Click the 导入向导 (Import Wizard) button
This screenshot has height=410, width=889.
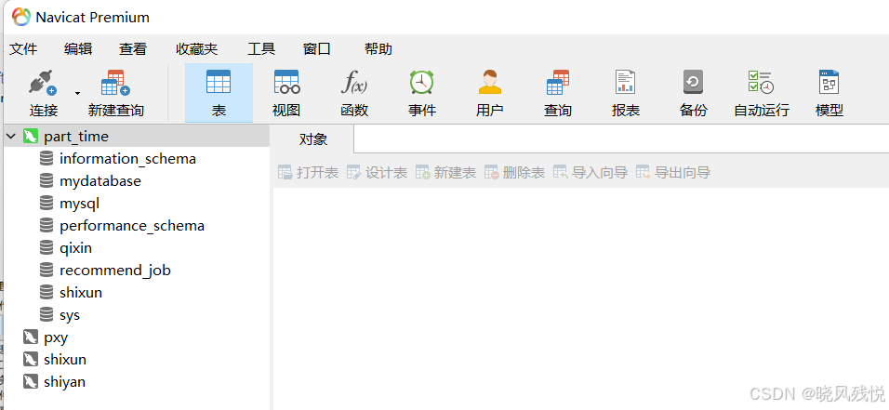[x=590, y=172]
